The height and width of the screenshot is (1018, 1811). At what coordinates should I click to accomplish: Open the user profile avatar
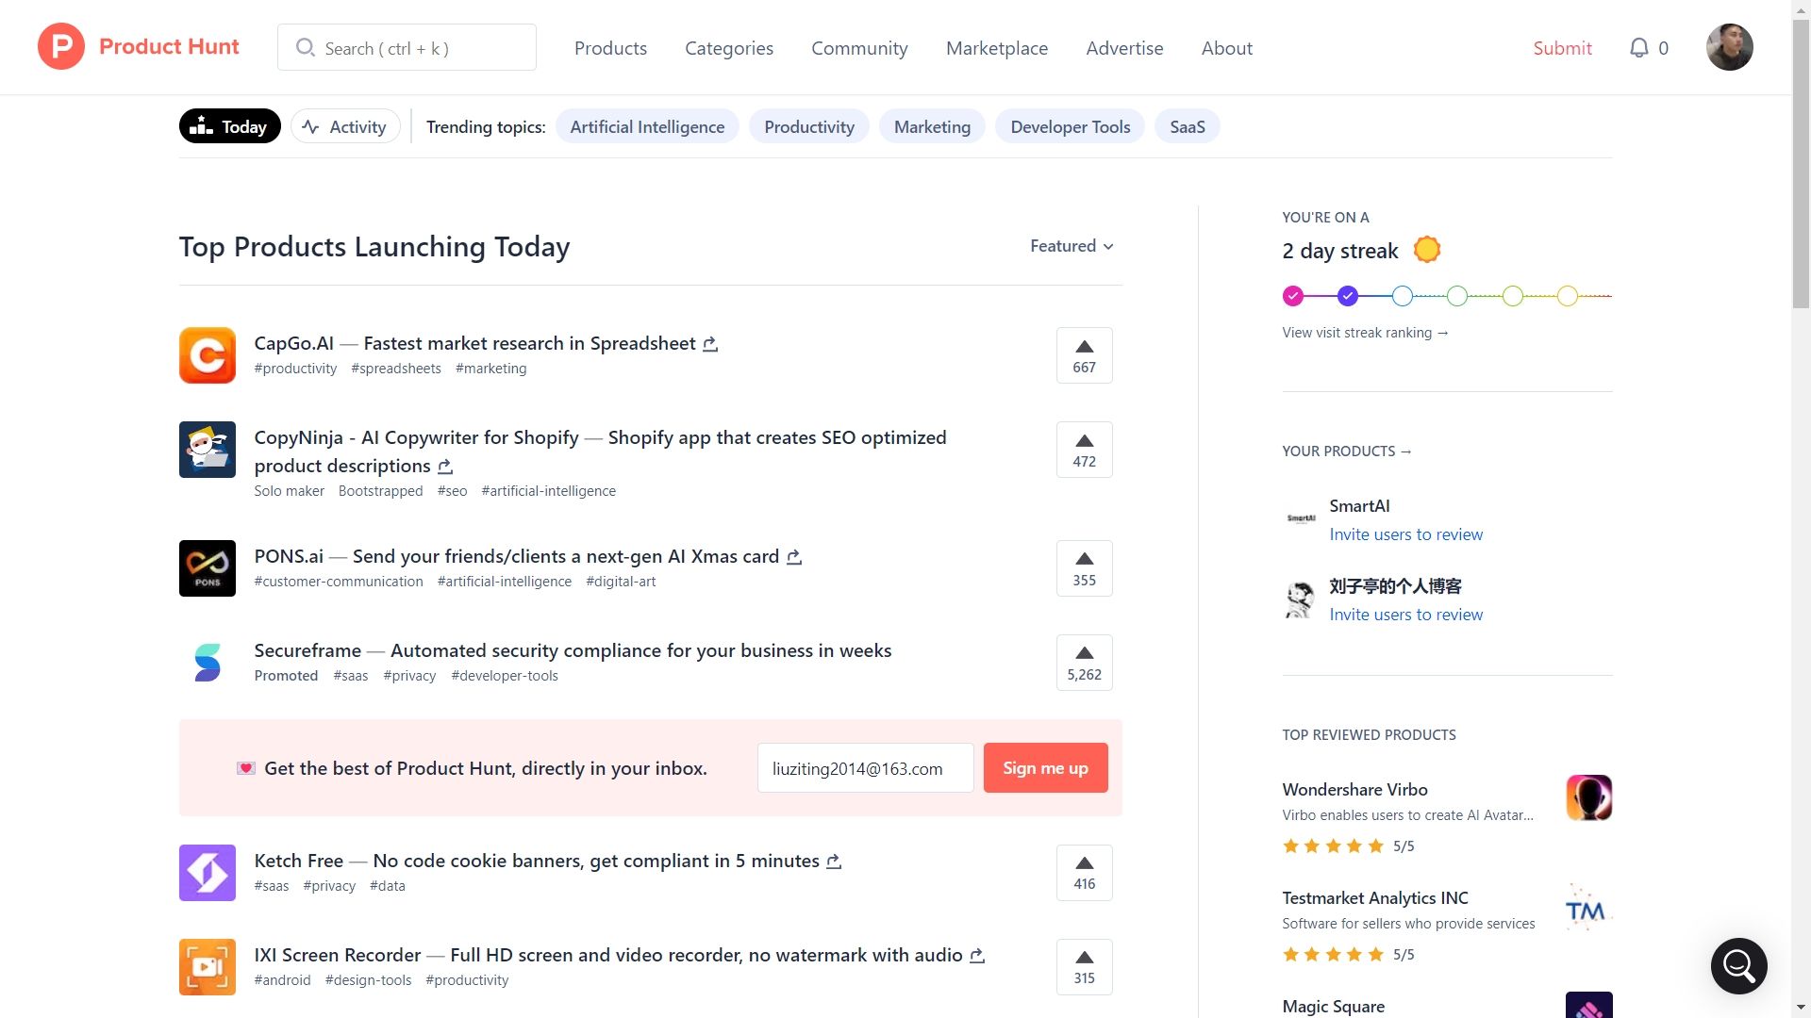(1729, 47)
